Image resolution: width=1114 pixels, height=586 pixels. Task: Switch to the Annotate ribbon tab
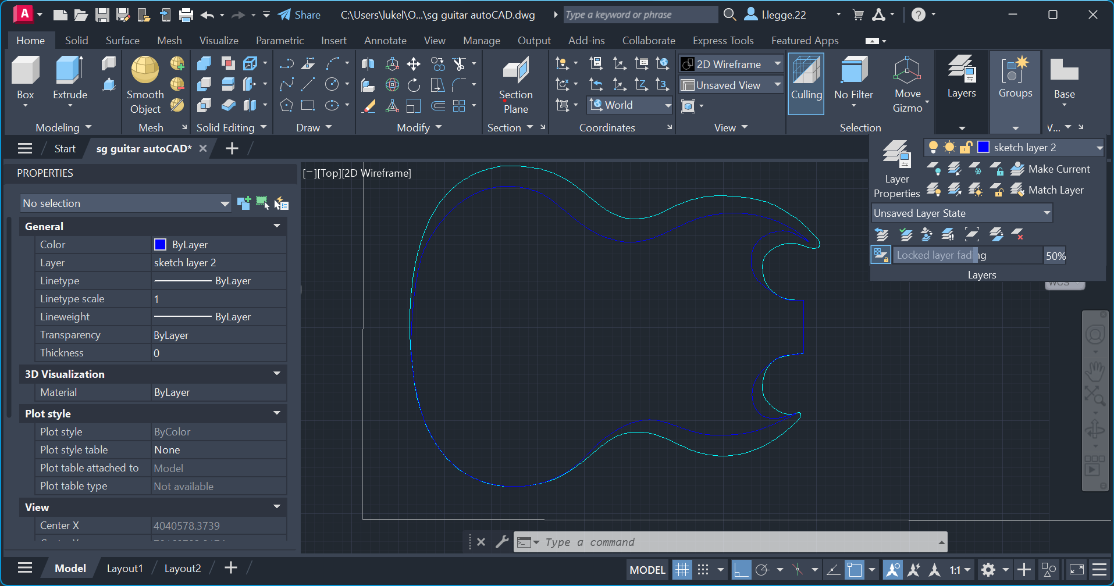(385, 40)
